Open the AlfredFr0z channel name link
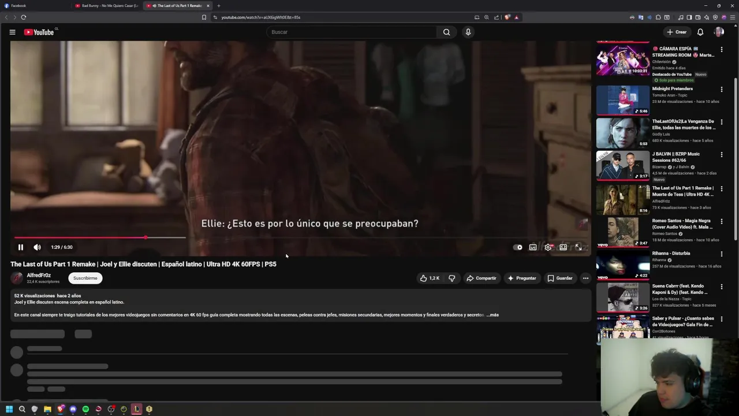This screenshot has width=739, height=416. (x=39, y=275)
